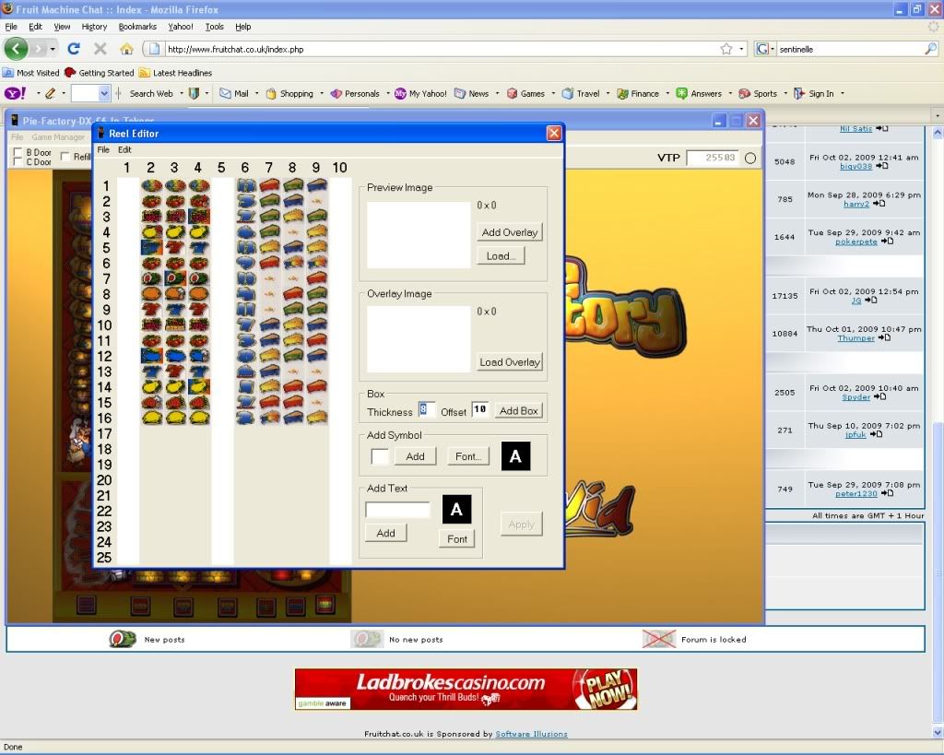Click the Add Text input field
Image resolution: width=944 pixels, height=755 pixels.
397,510
